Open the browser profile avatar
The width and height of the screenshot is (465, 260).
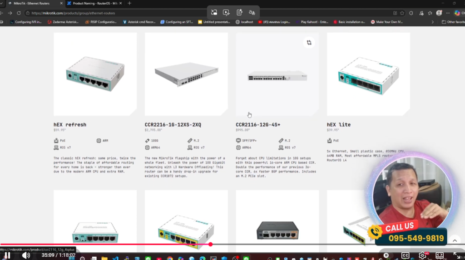(439, 13)
